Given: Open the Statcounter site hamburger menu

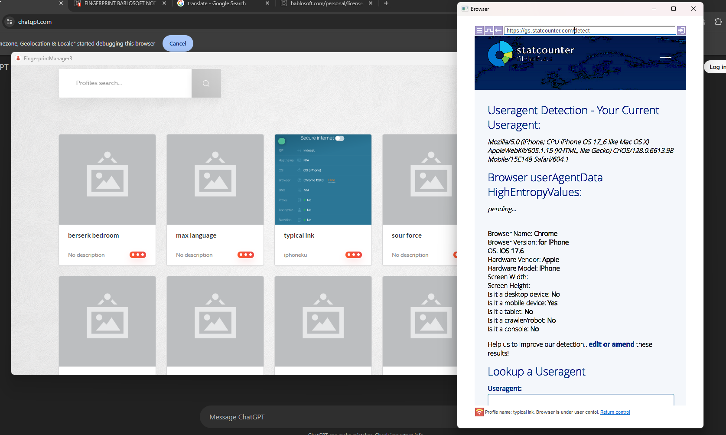Looking at the screenshot, I should pyautogui.click(x=665, y=58).
